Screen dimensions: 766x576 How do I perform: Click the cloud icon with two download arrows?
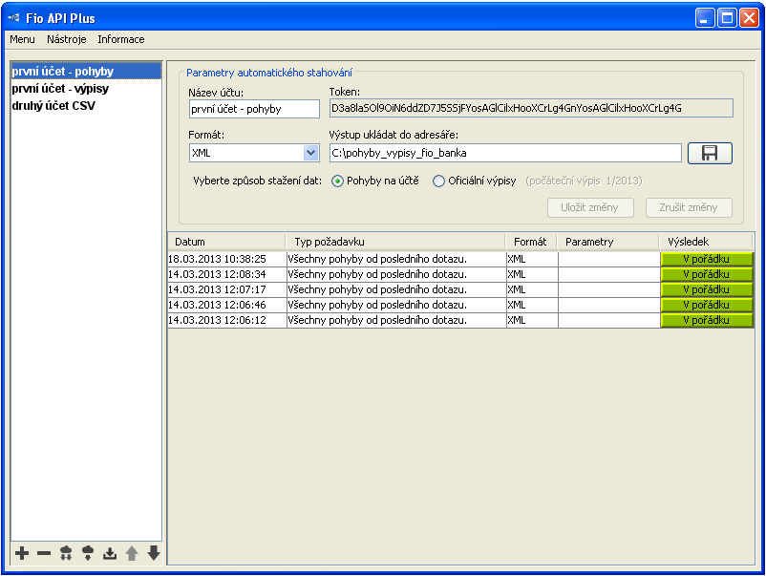point(66,553)
